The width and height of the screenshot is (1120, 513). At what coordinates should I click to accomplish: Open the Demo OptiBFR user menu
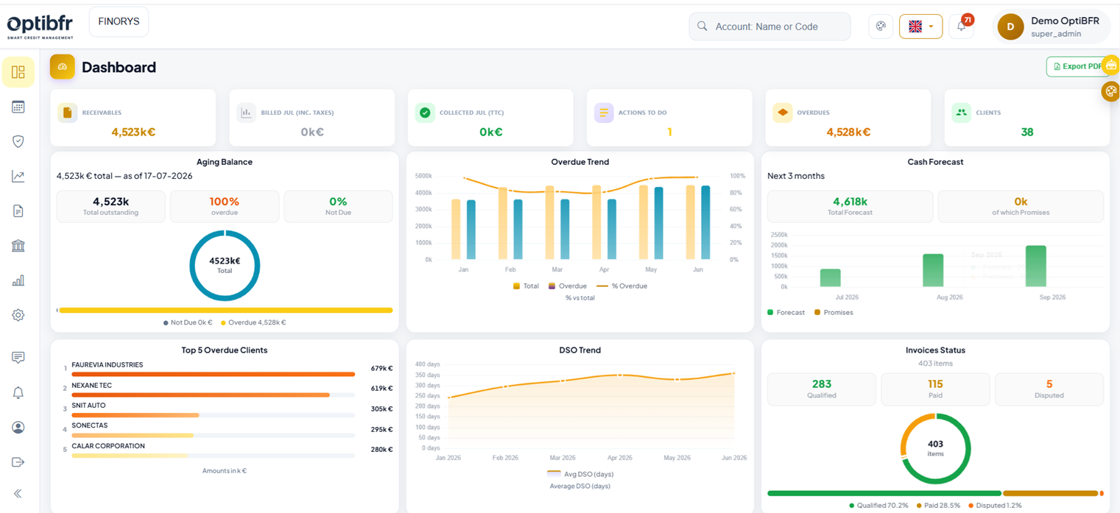tap(1052, 26)
